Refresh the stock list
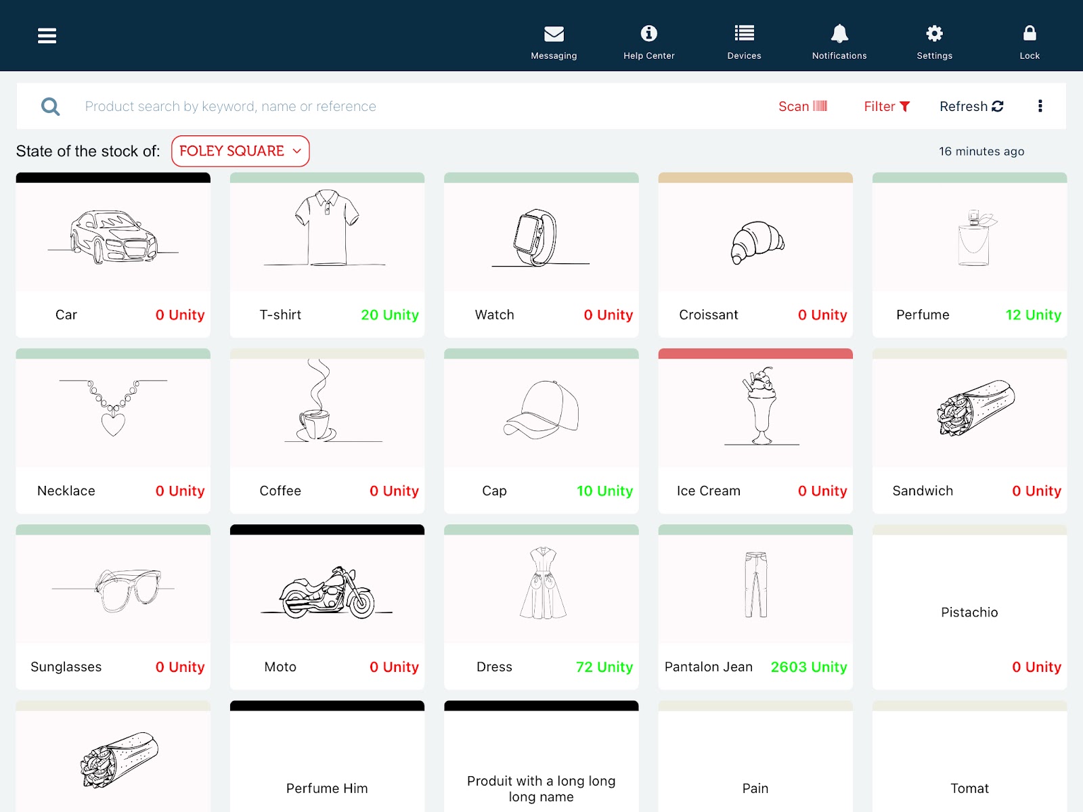1083x812 pixels. (971, 106)
